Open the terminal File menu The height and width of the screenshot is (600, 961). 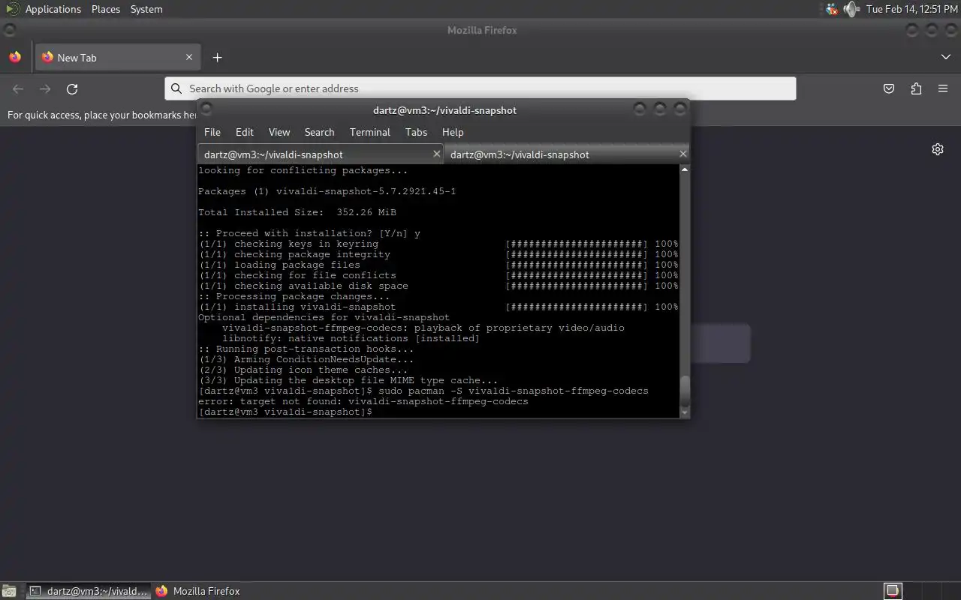coord(212,132)
